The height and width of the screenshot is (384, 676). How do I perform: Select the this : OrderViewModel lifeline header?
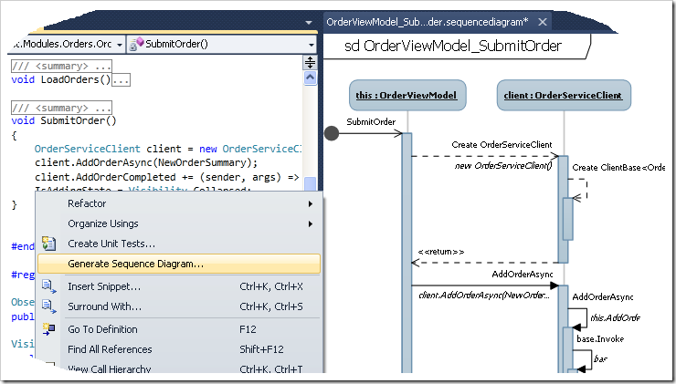click(x=407, y=95)
